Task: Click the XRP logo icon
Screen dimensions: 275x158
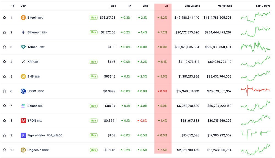Action: coord(23,62)
